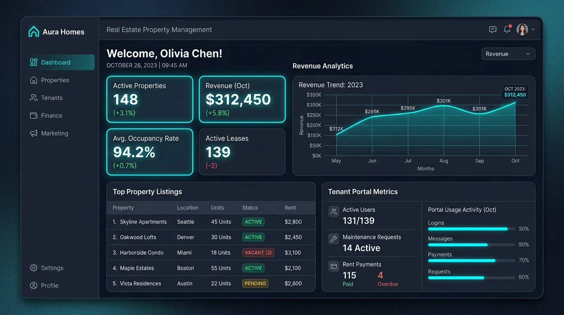564x315 pixels.
Task: Click the Finance wallet icon
Action: [x=34, y=116]
